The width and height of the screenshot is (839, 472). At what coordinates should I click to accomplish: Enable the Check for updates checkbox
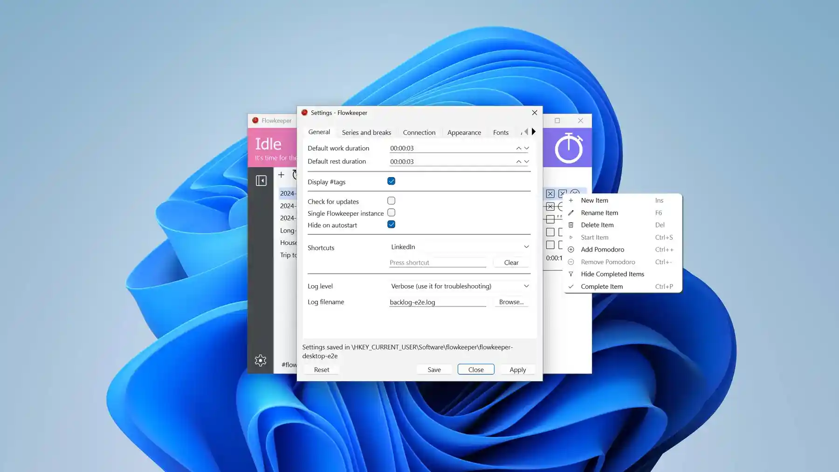click(391, 200)
